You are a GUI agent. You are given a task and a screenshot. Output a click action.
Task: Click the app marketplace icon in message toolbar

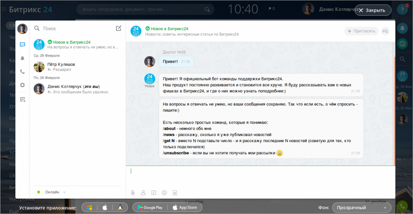(x=175, y=193)
